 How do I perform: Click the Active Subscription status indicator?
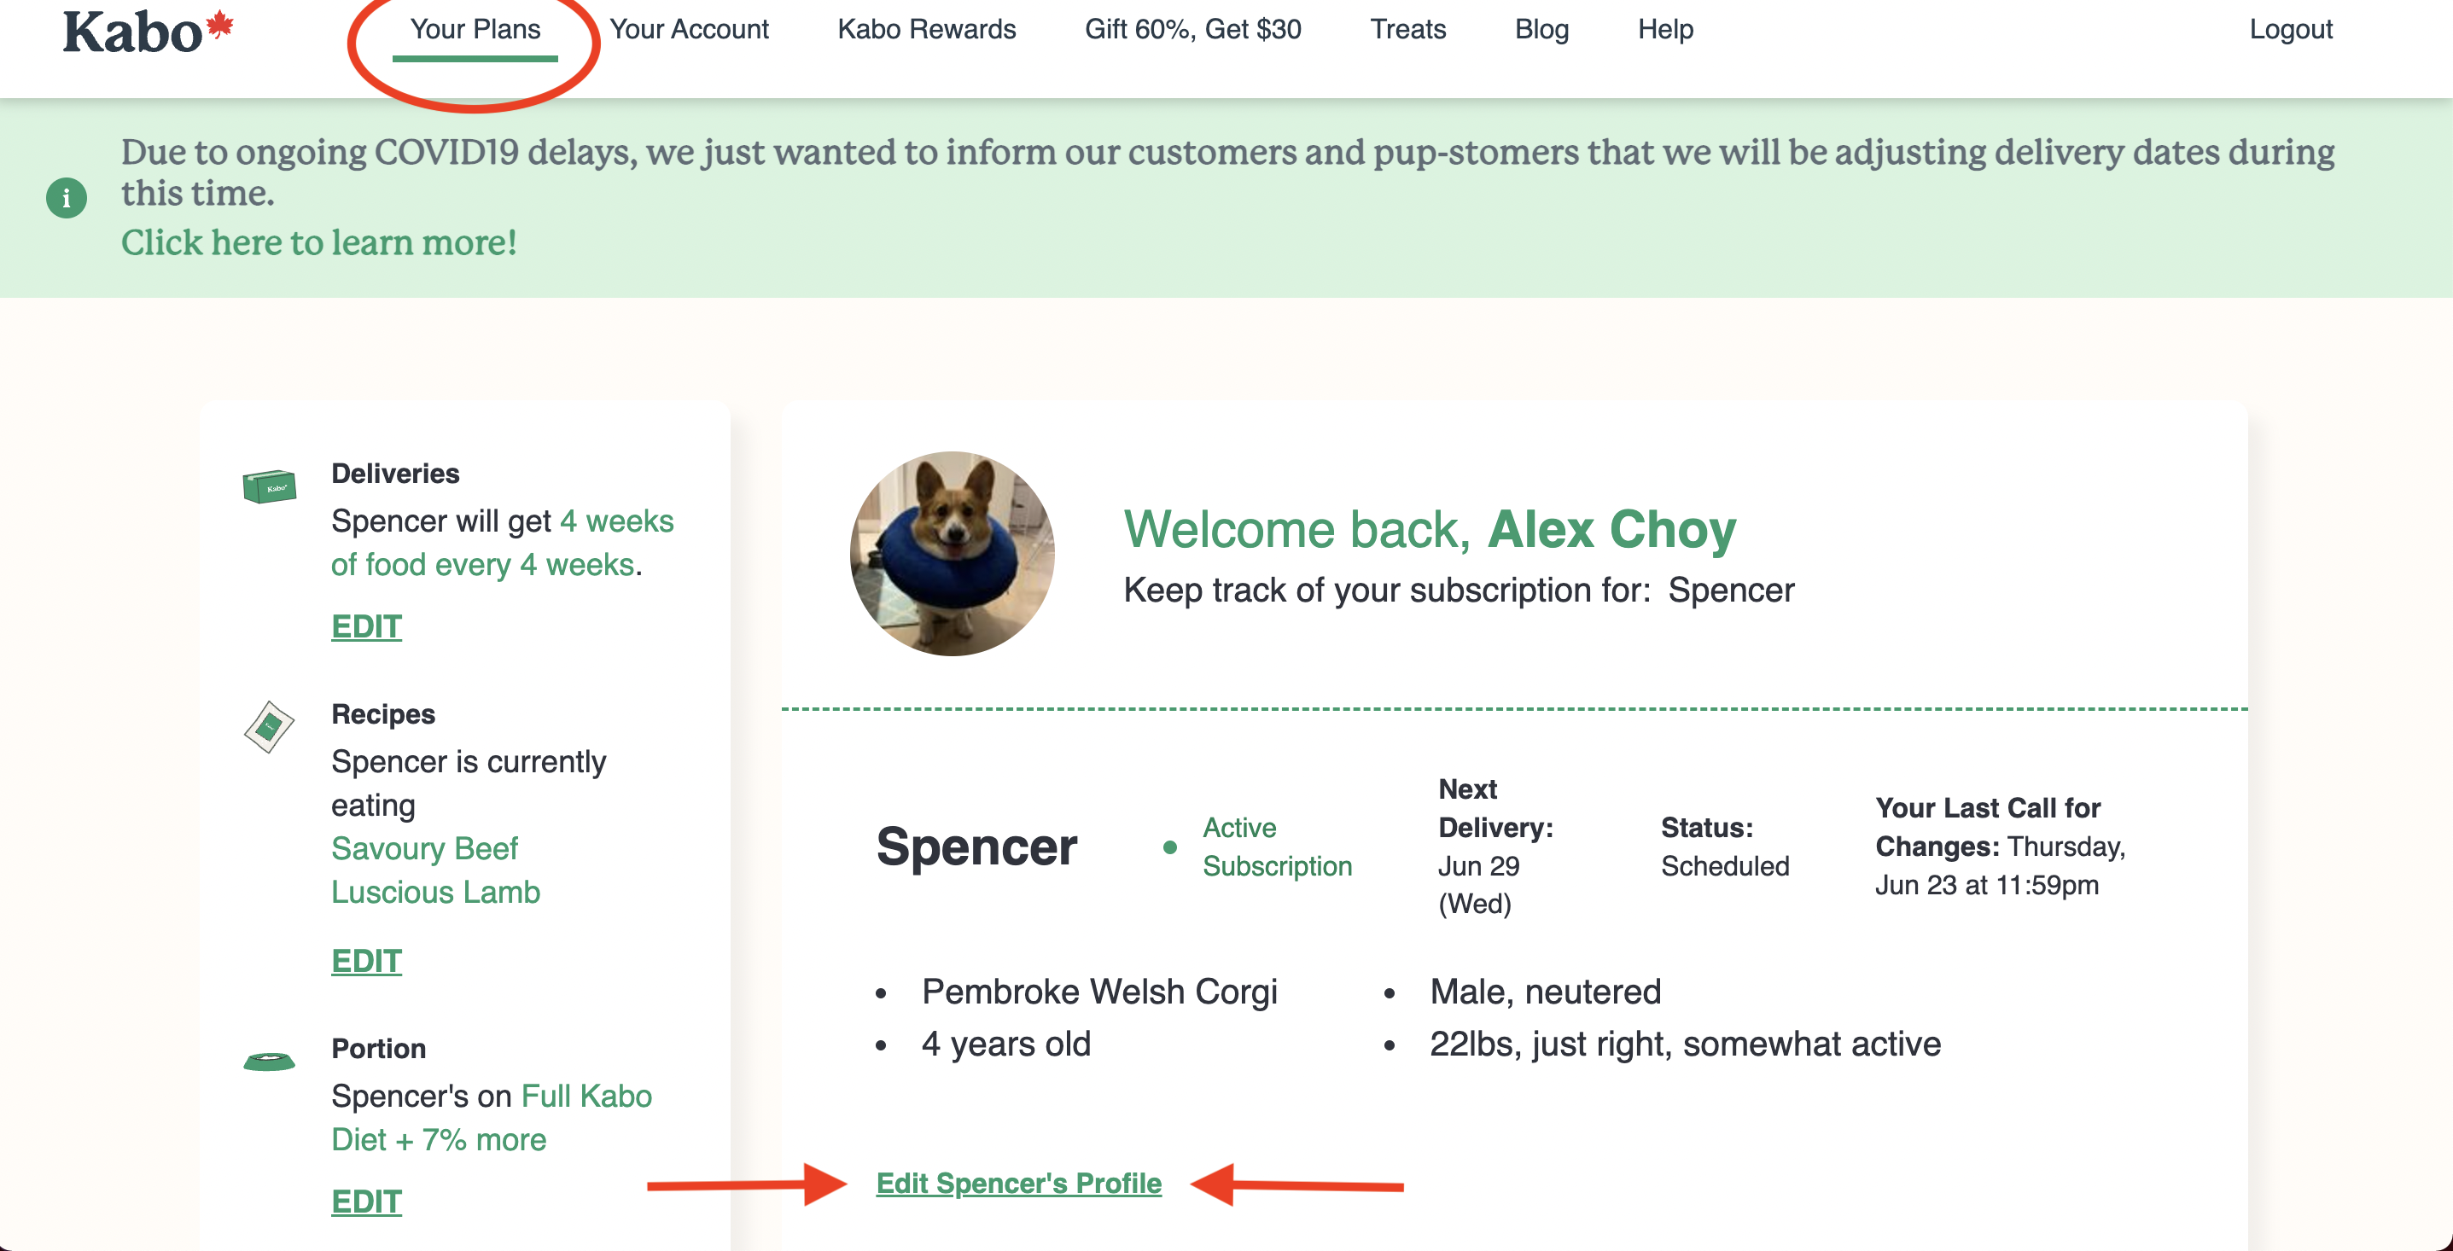1276,847
